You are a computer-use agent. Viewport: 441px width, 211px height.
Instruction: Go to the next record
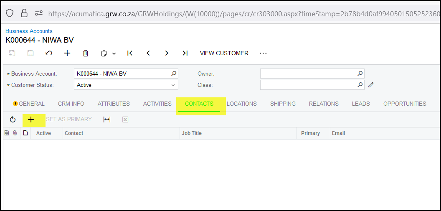click(x=167, y=53)
